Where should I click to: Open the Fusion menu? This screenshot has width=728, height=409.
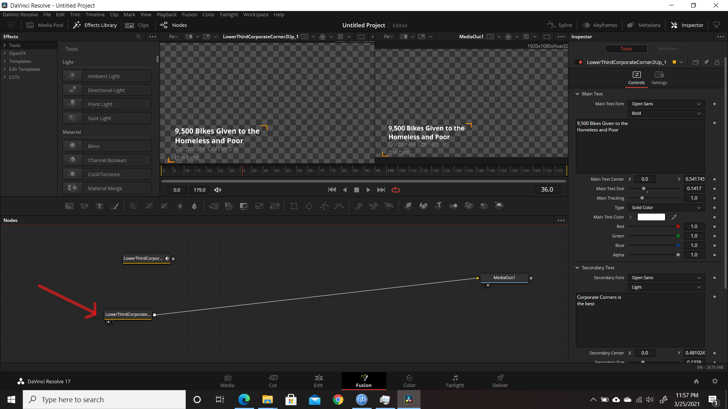(189, 14)
